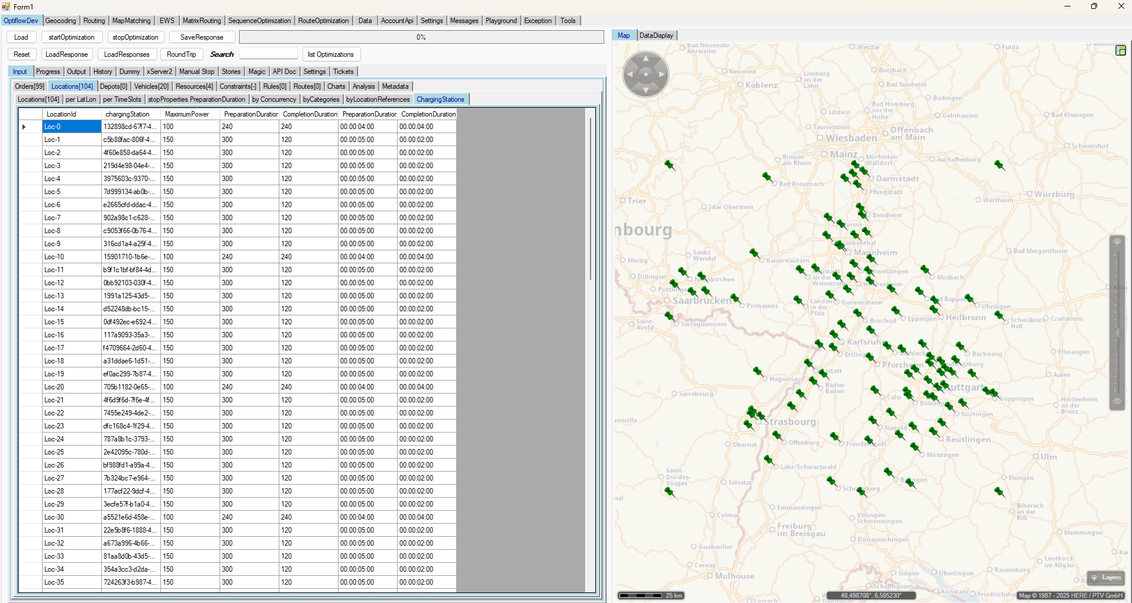The image size is (1132, 603).
Task: Click the map zoom in plus icon
Action: (1117, 243)
